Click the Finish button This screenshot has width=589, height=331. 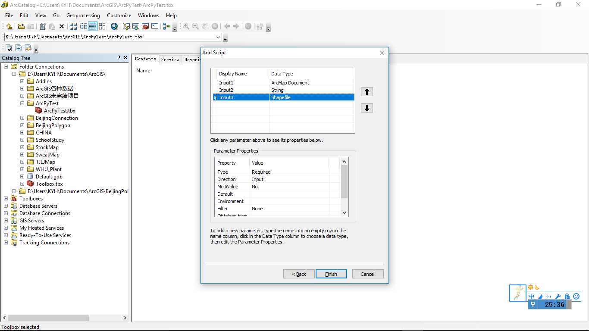tap(331, 274)
